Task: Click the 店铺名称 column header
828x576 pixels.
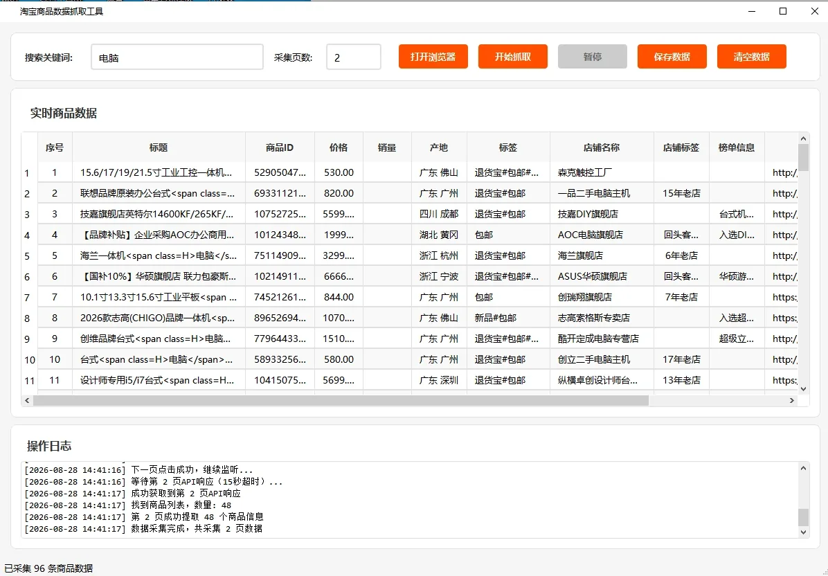Action: point(602,147)
